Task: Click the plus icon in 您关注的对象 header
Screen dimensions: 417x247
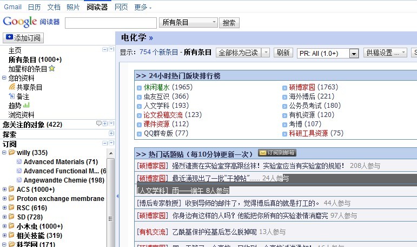Action: [x=105, y=123]
